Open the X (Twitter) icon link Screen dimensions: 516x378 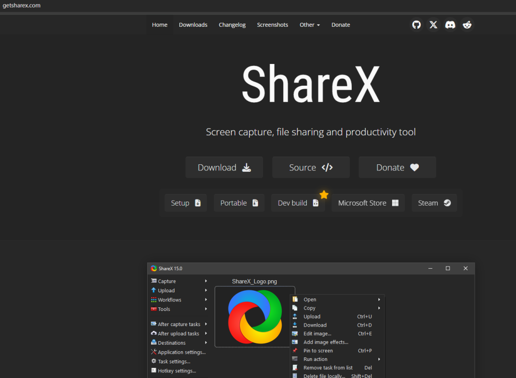point(433,25)
